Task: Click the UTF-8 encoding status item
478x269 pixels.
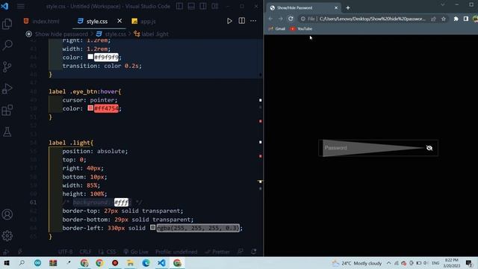Action: click(x=65, y=252)
